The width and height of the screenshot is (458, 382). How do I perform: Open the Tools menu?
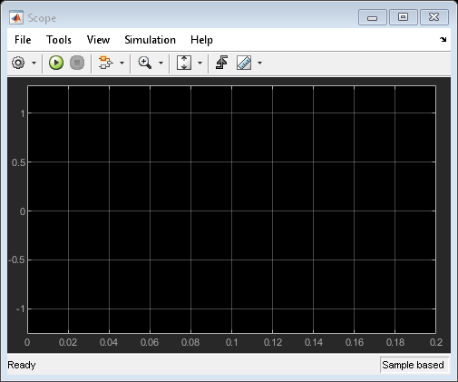[x=59, y=40]
